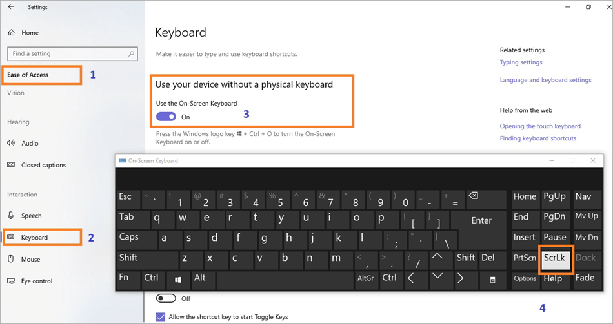613x324 pixels.
Task: Click the On-Screen Keyboard title bar icon
Action: tap(123, 161)
